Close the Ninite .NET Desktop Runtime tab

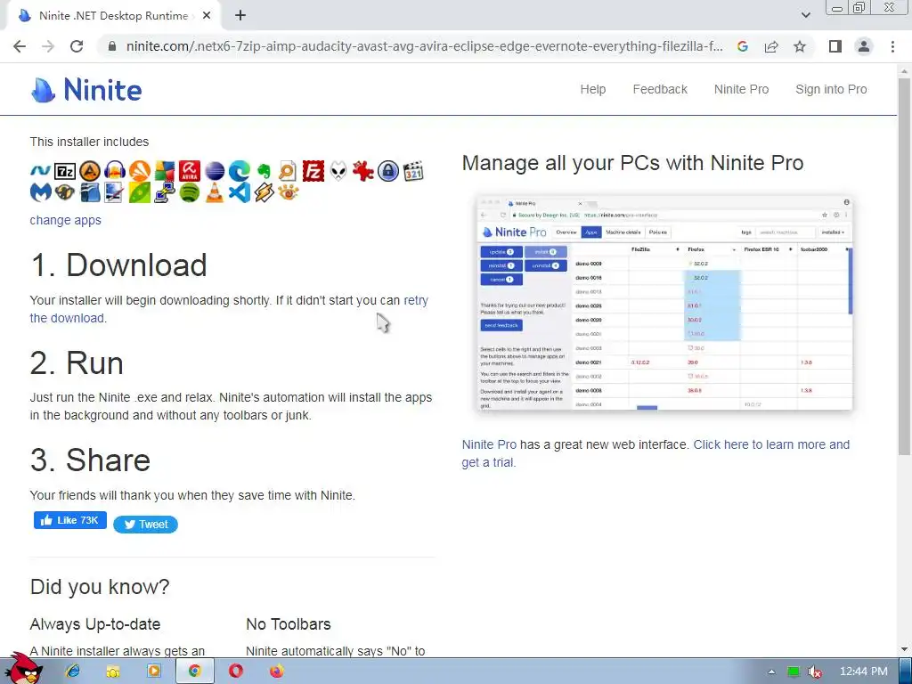click(x=207, y=16)
